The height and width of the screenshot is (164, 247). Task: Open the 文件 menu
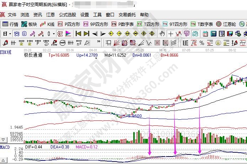[12, 15]
